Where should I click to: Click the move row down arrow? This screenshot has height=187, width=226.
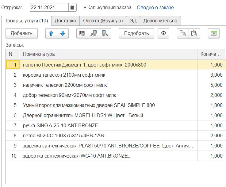[63, 33]
